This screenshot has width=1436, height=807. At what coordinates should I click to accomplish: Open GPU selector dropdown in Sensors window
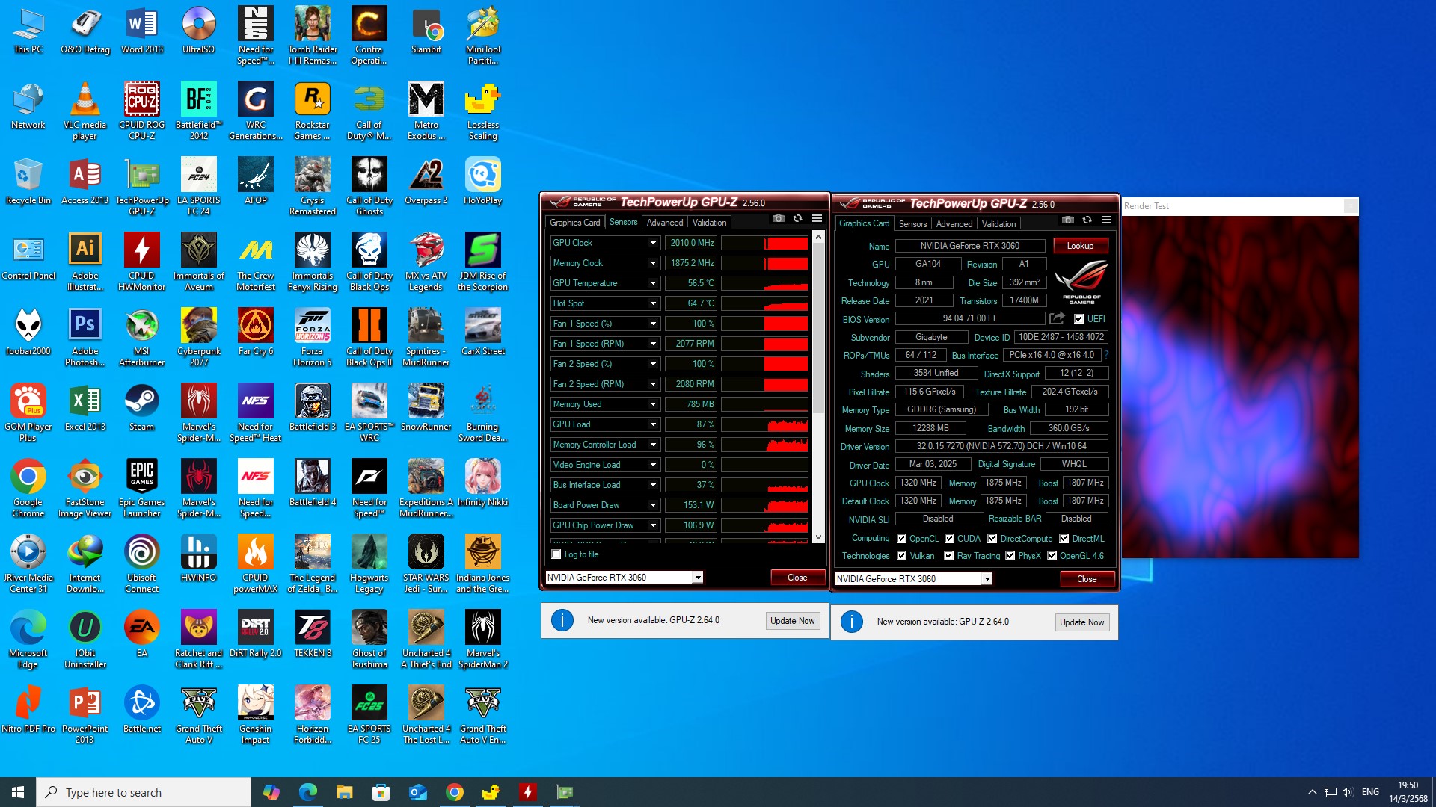[697, 578]
